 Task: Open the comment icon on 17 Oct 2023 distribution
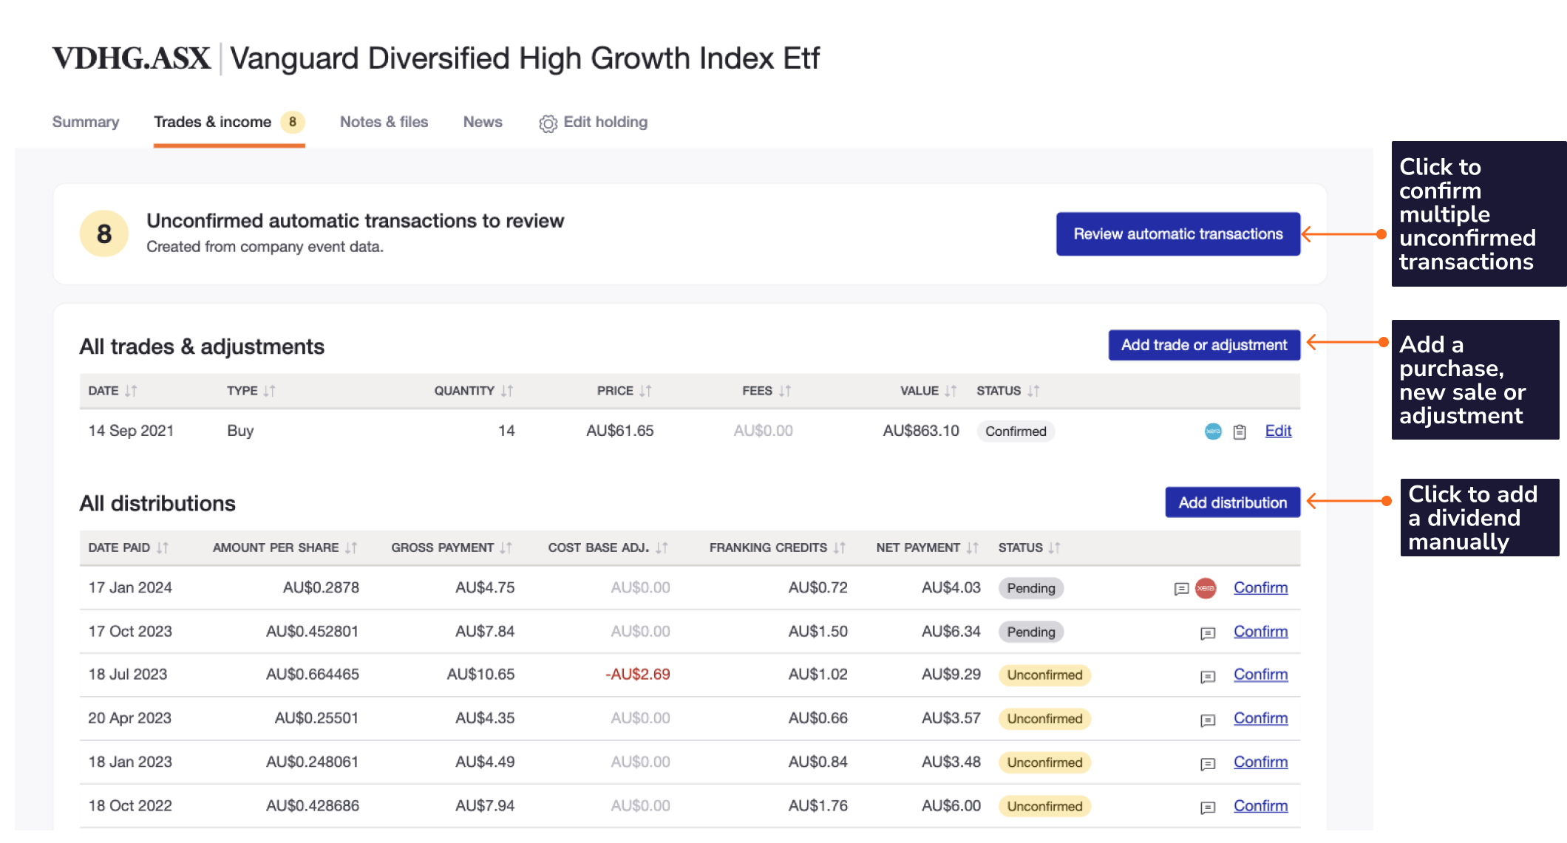(x=1208, y=632)
